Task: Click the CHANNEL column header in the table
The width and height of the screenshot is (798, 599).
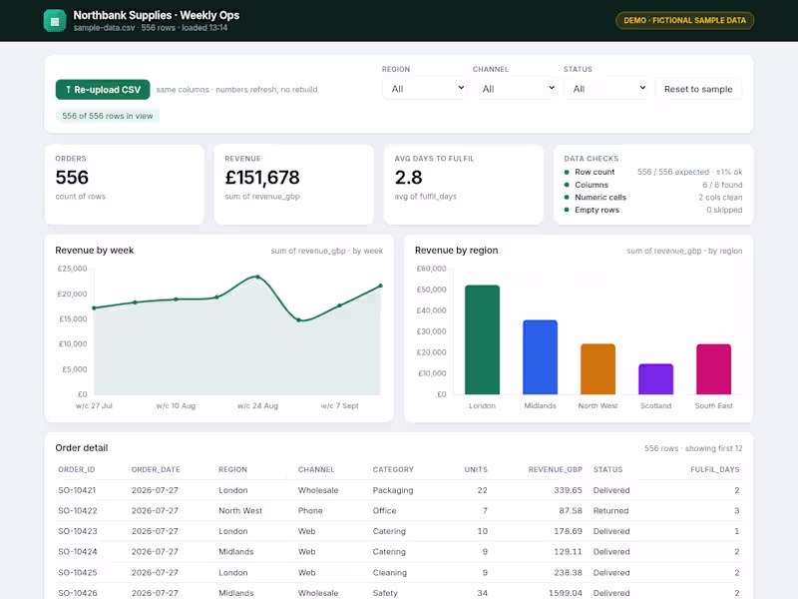Action: [x=316, y=469]
